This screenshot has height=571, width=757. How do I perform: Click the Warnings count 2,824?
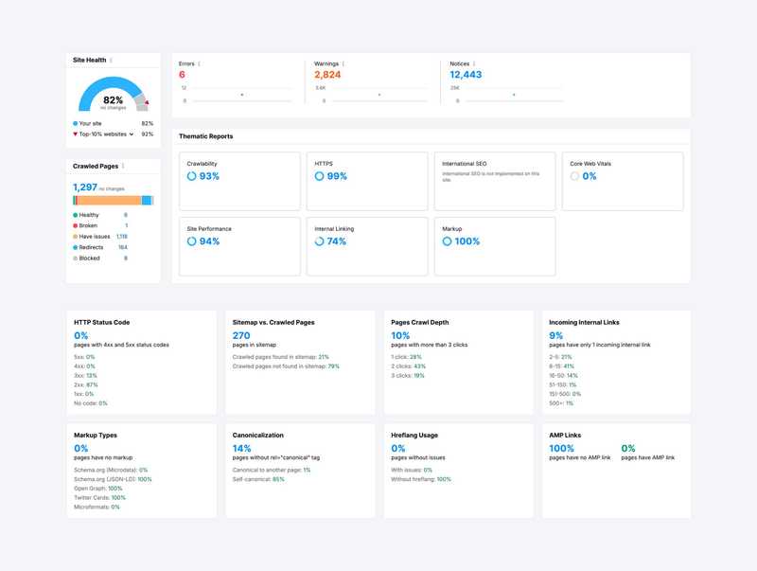click(327, 75)
